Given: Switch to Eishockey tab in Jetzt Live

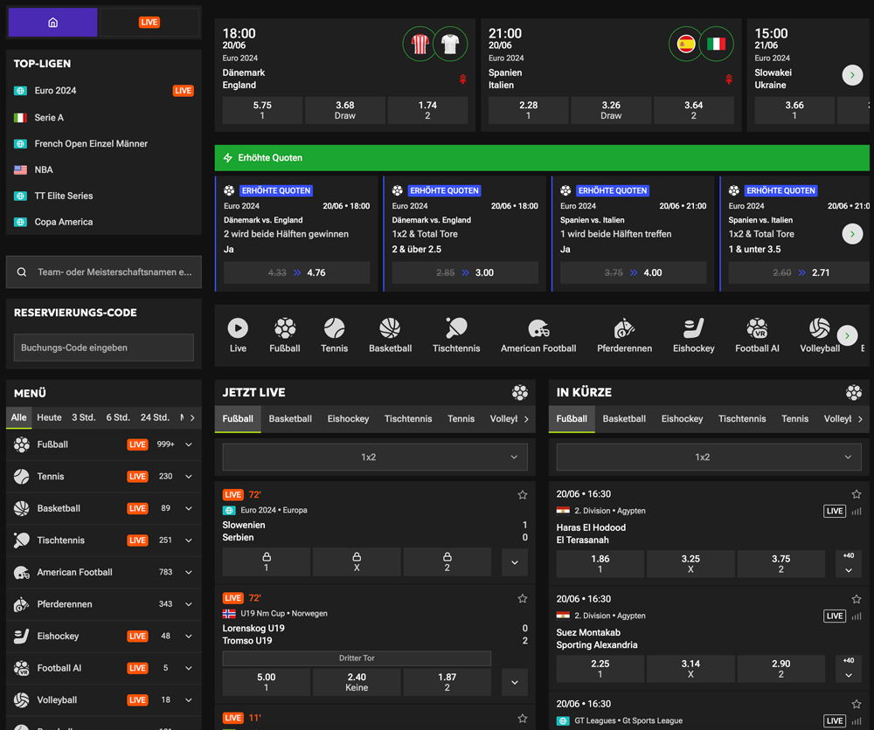Looking at the screenshot, I should [348, 419].
